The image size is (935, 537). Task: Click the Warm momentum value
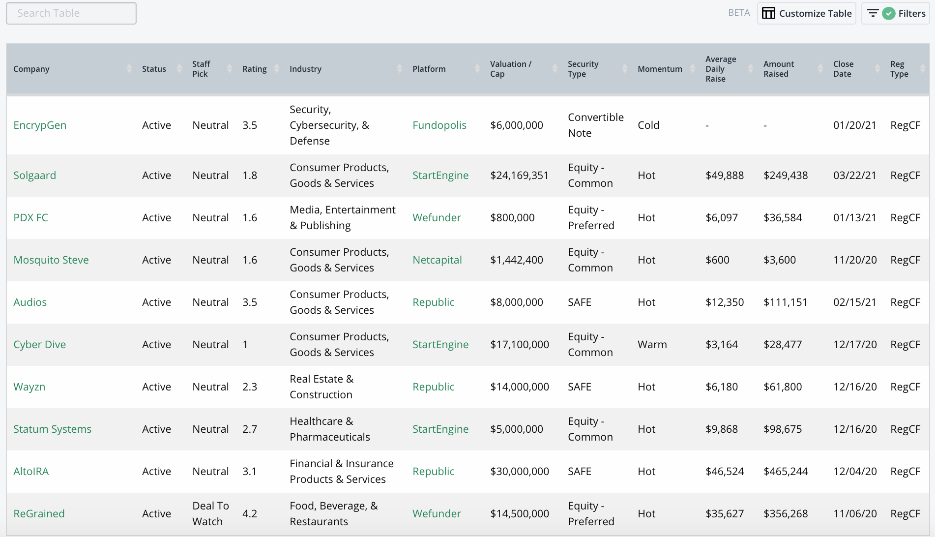(x=652, y=345)
